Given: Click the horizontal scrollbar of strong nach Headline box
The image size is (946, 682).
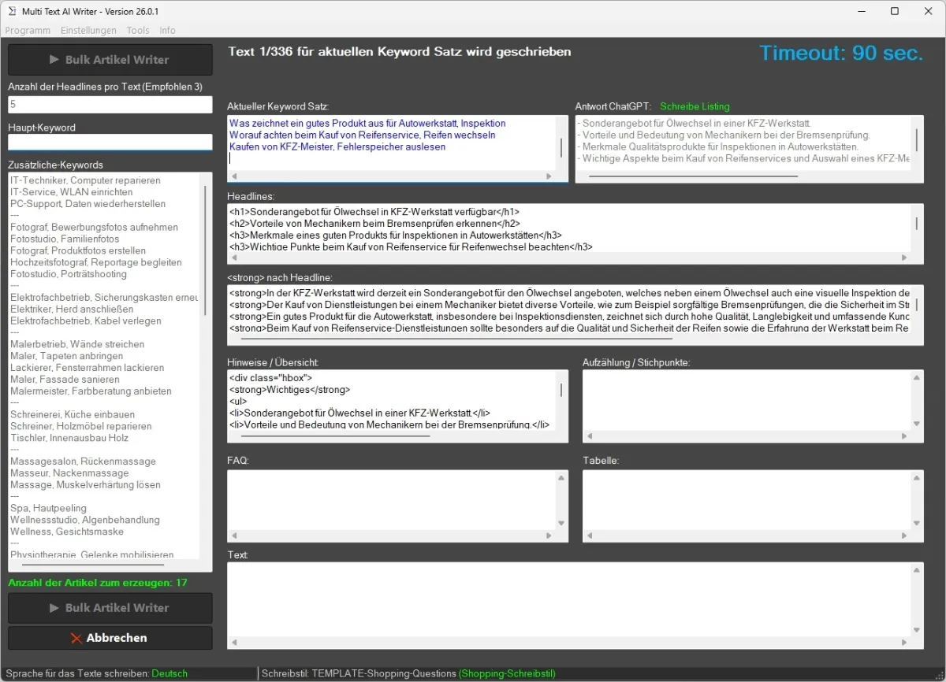Looking at the screenshot, I should click(x=456, y=339).
